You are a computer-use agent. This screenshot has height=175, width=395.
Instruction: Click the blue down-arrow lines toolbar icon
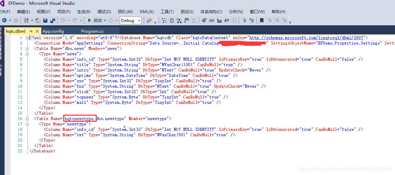pyautogui.click(x=204, y=21)
